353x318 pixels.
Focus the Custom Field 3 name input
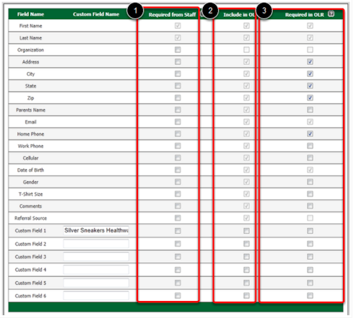[96, 257]
